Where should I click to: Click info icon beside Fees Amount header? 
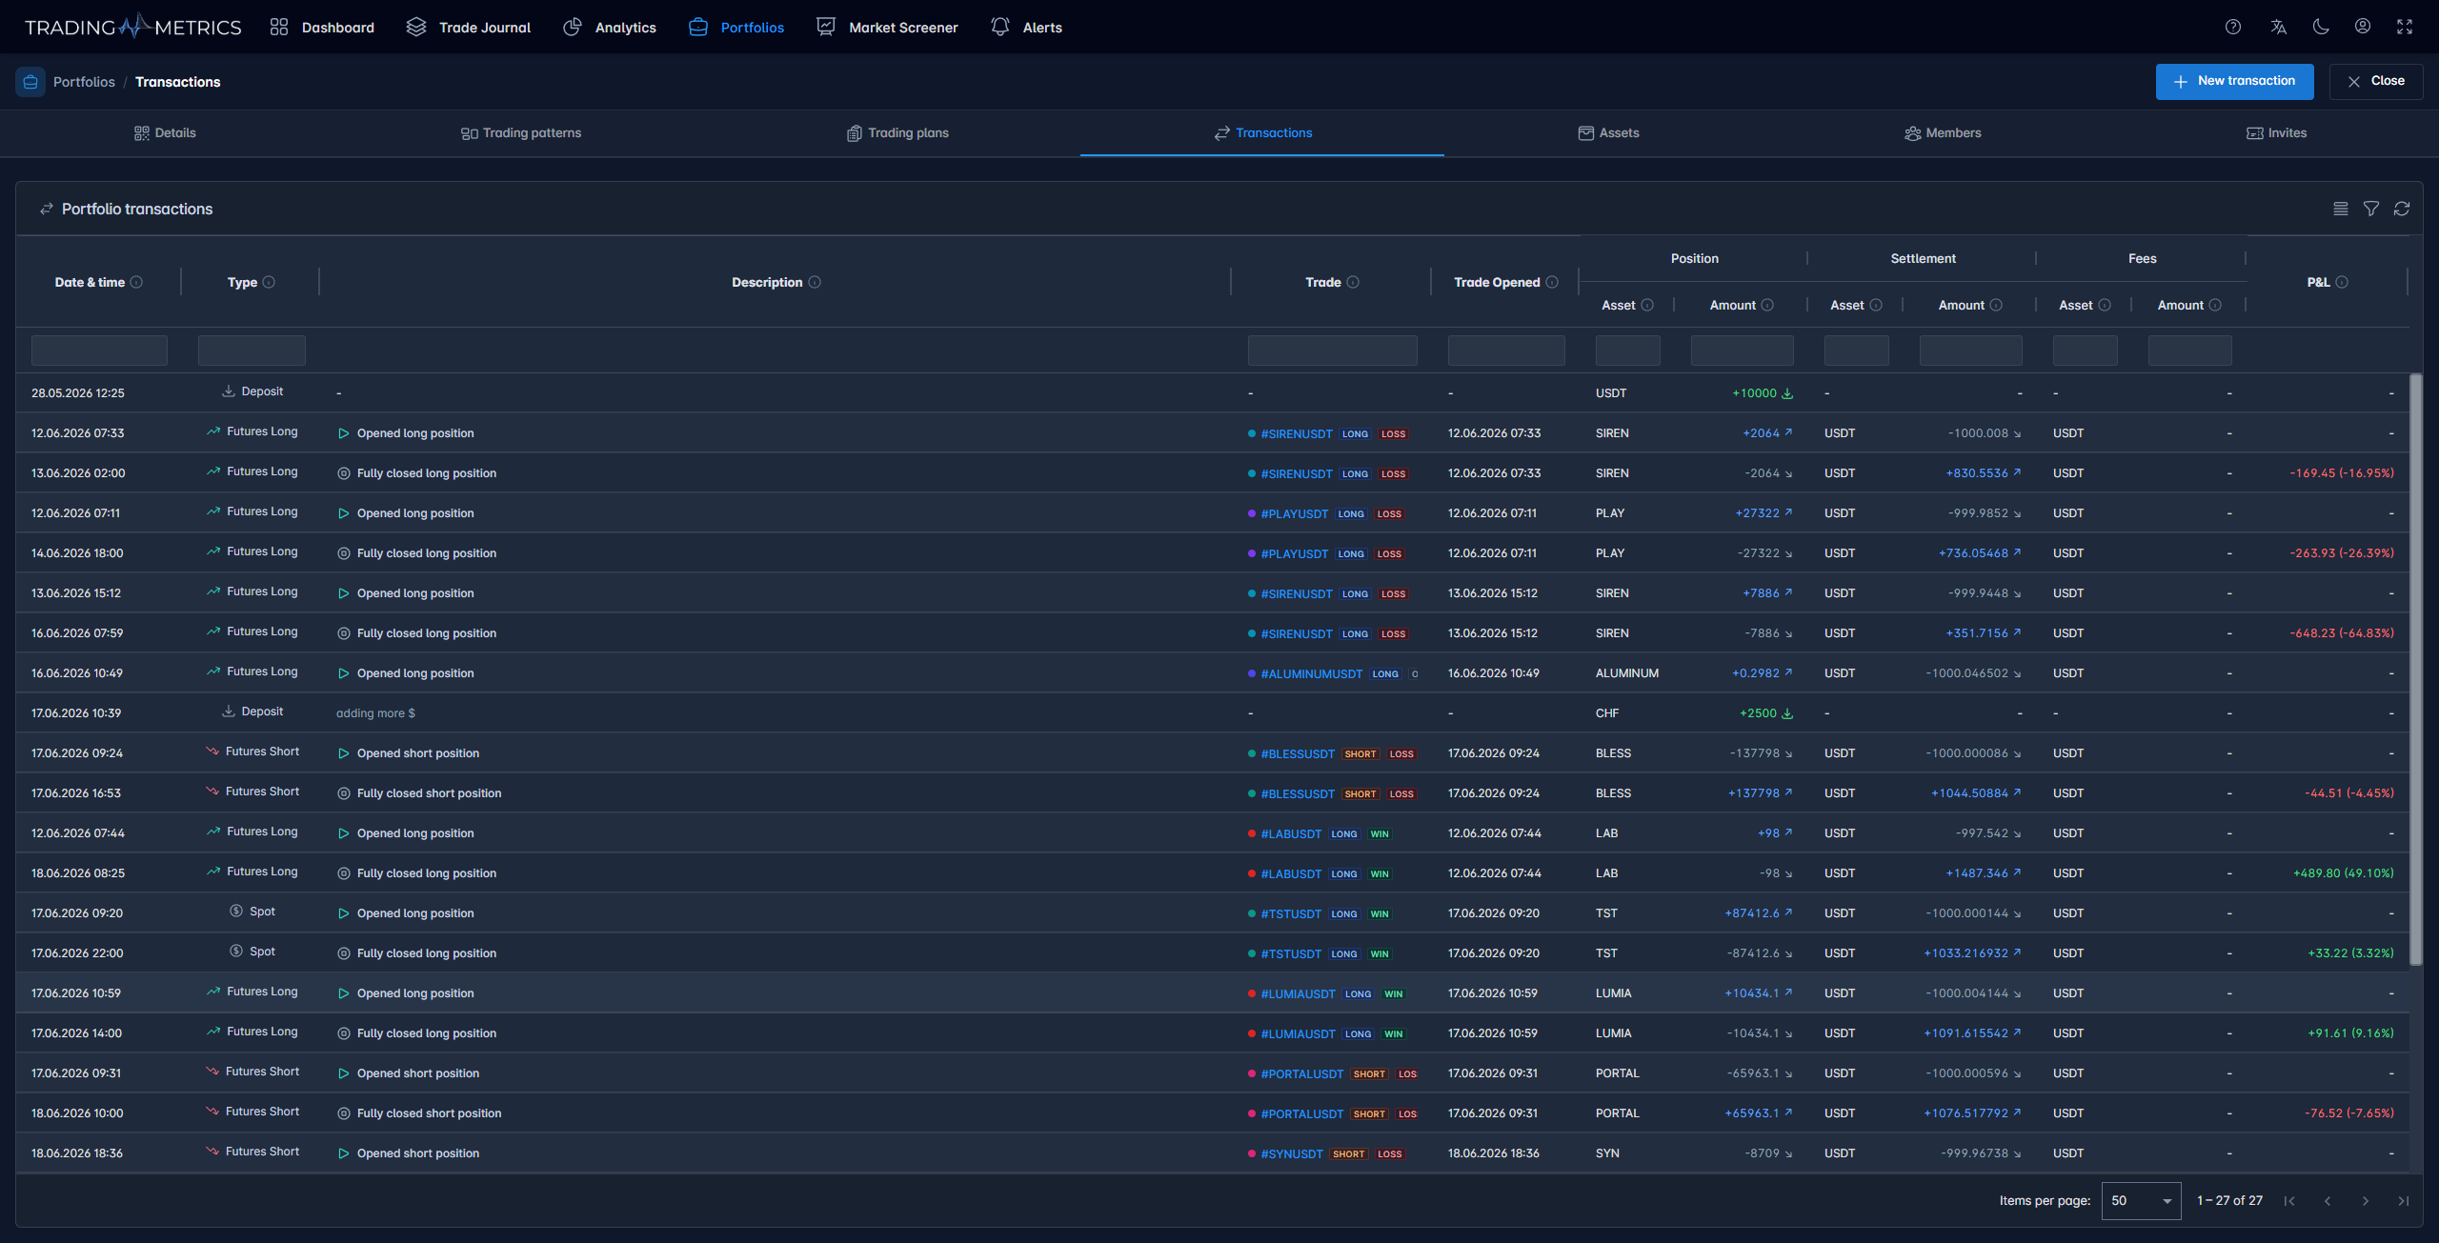click(x=2215, y=305)
